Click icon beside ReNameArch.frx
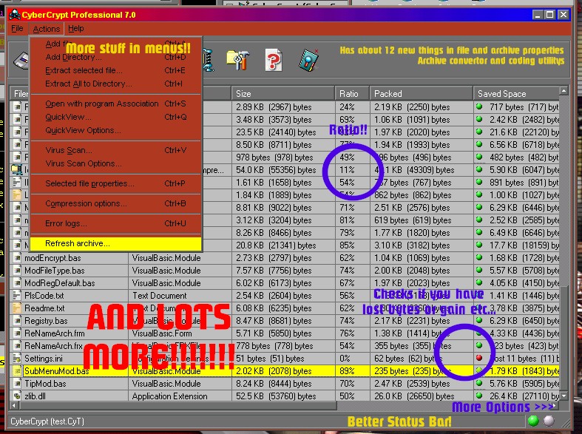The width and height of the screenshot is (582, 434). tap(17, 346)
